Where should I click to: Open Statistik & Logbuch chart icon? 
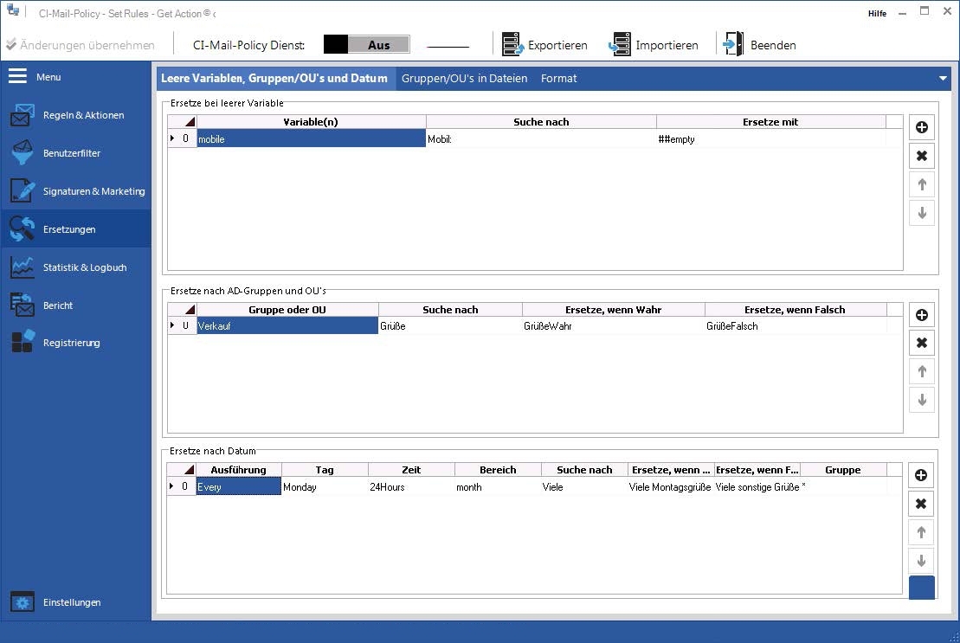click(23, 267)
